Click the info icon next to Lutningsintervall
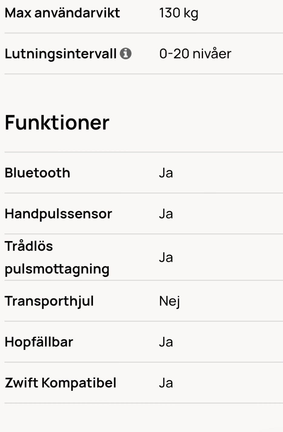 pos(126,54)
